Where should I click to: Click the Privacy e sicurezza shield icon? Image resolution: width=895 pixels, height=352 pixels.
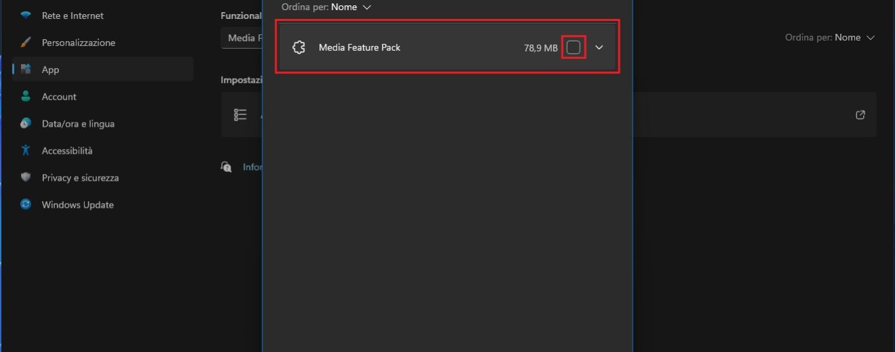tap(26, 177)
